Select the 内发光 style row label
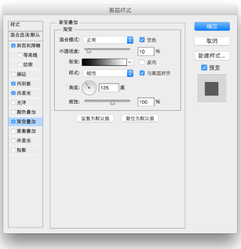This screenshot has width=241, height=249. point(24,93)
